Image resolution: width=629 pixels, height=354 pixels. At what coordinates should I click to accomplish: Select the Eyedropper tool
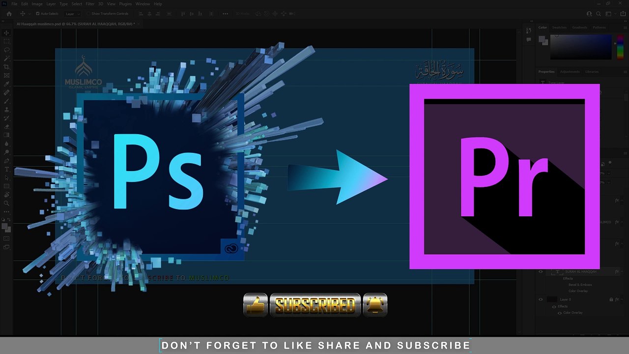[6, 84]
